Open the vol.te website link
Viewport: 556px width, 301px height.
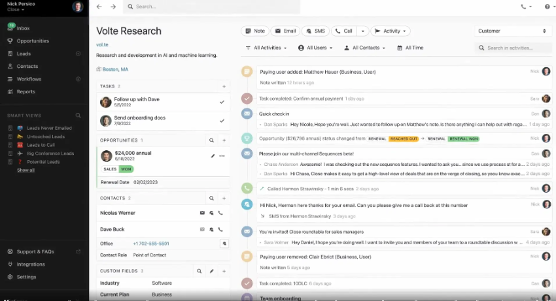[x=102, y=45]
